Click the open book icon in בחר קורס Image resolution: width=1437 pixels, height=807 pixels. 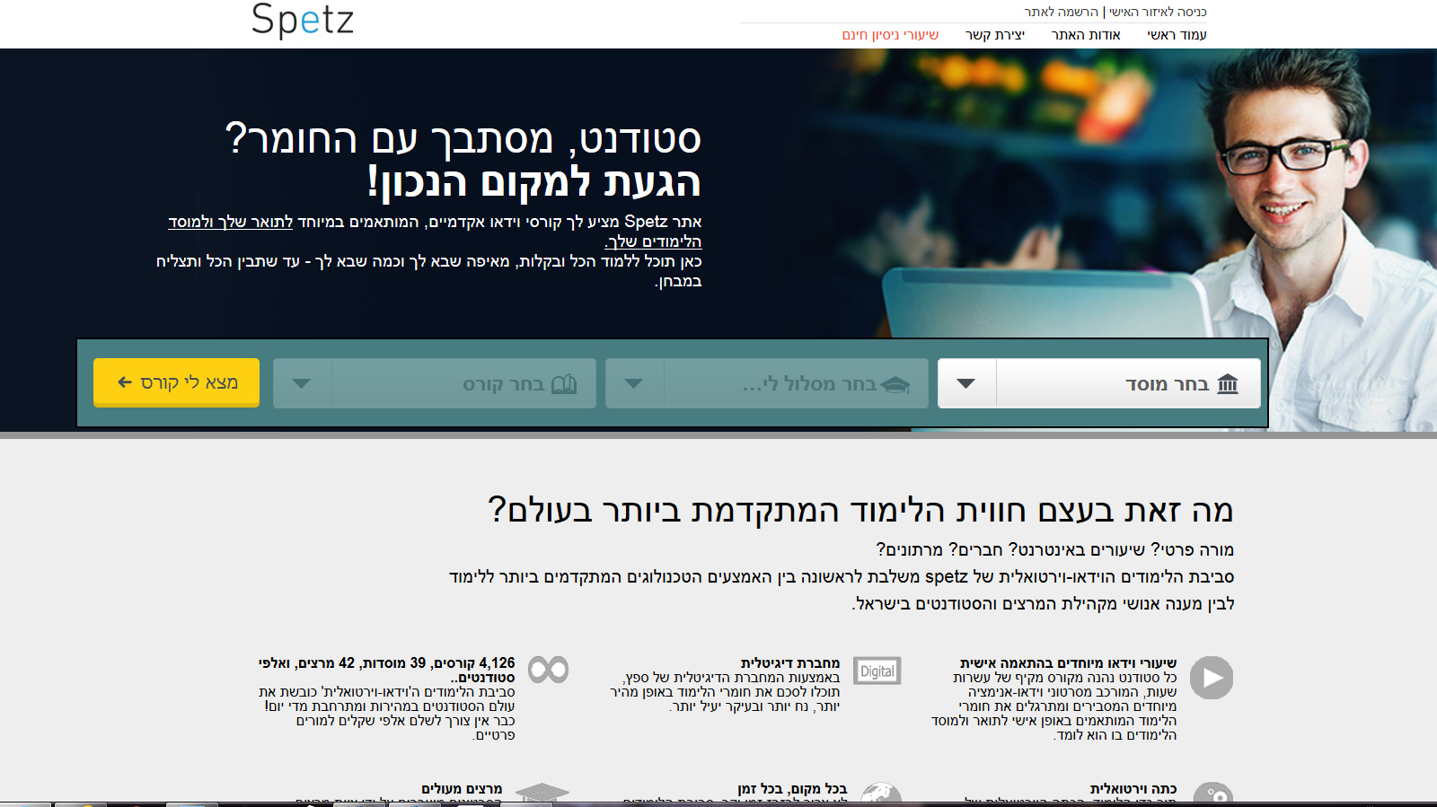click(564, 384)
